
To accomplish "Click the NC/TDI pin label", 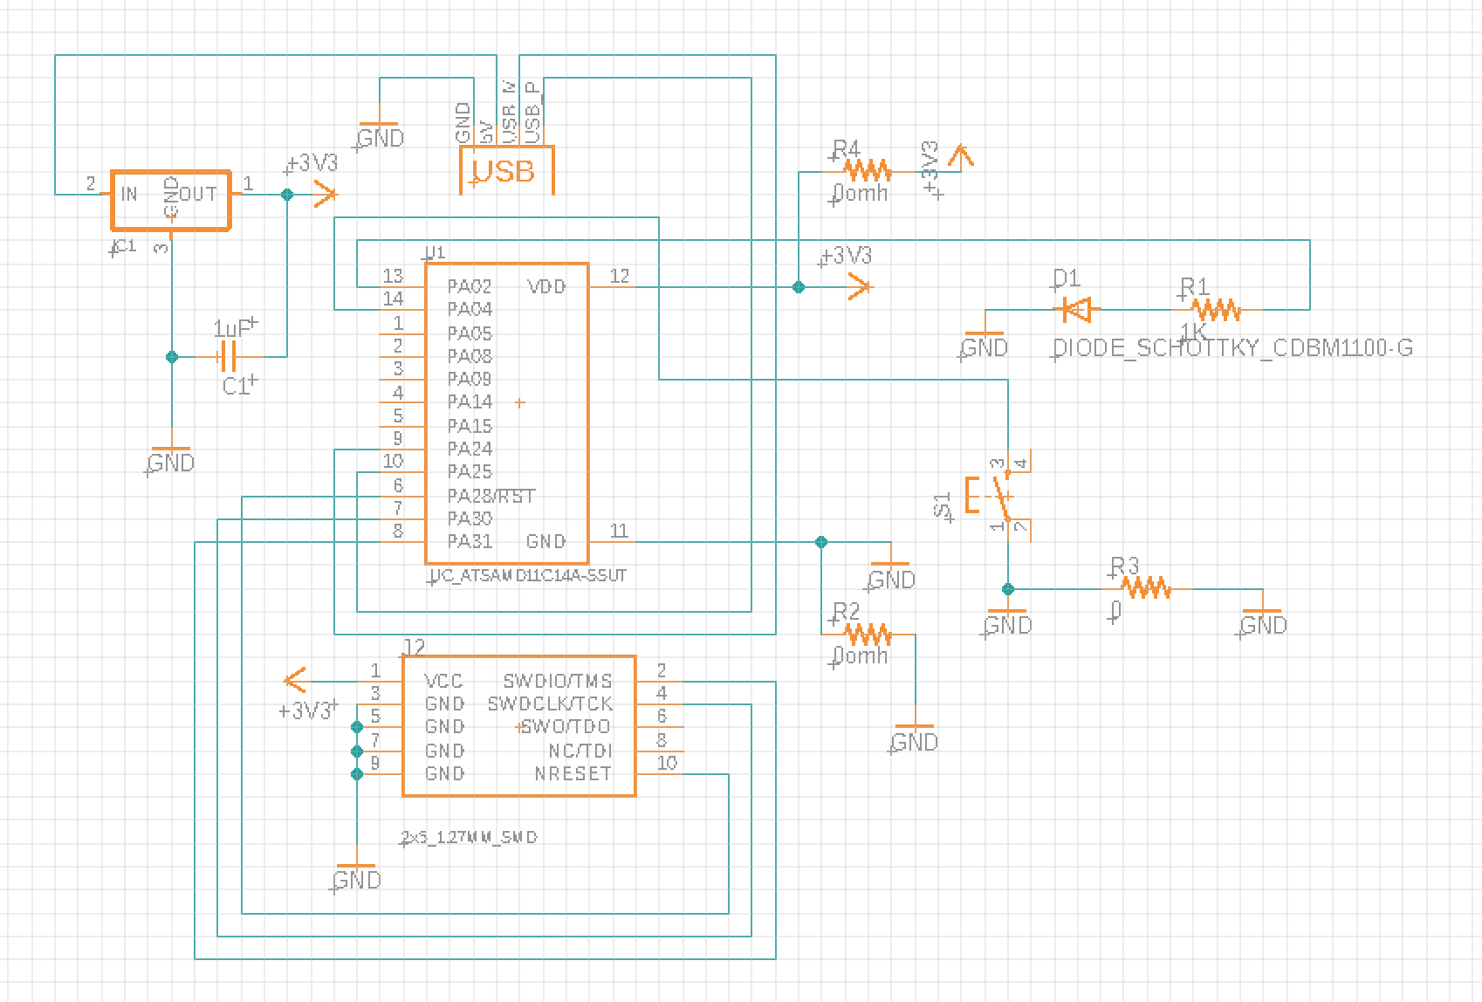I will [x=580, y=751].
